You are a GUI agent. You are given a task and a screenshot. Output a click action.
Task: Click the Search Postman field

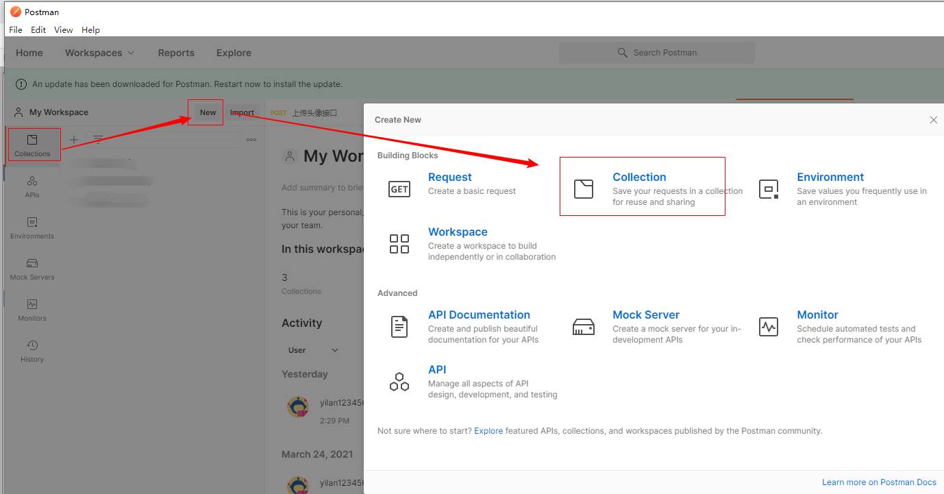[x=657, y=53]
